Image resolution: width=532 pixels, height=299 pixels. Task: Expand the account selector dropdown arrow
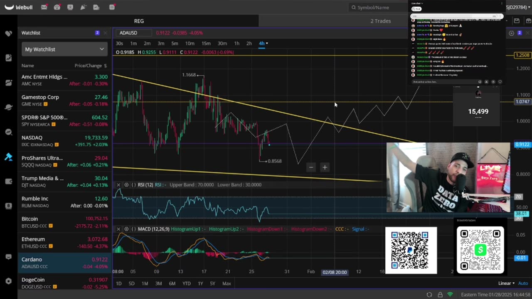pos(528,7)
